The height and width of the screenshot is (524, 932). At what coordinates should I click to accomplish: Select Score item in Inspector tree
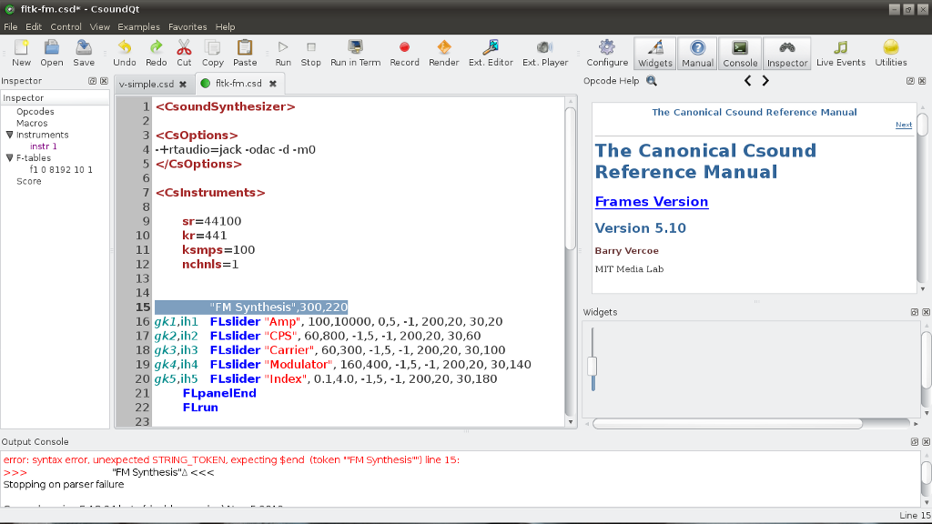[x=29, y=181]
